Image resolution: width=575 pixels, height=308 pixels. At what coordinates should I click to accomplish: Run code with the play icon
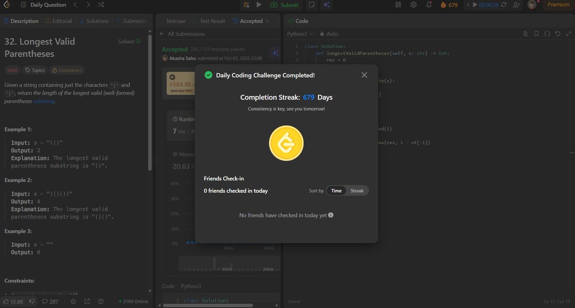pos(259,5)
